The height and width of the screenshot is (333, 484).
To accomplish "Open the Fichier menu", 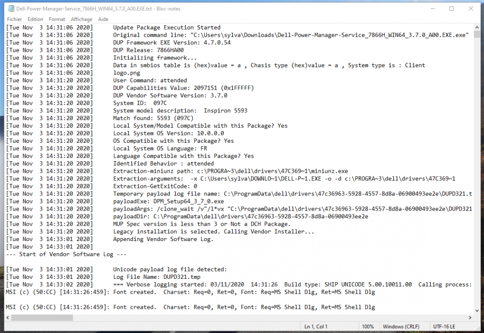I will [x=14, y=19].
